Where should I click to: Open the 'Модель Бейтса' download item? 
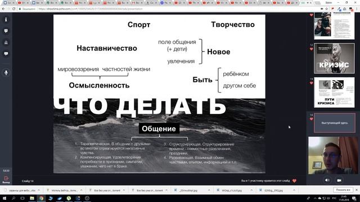point(62,190)
